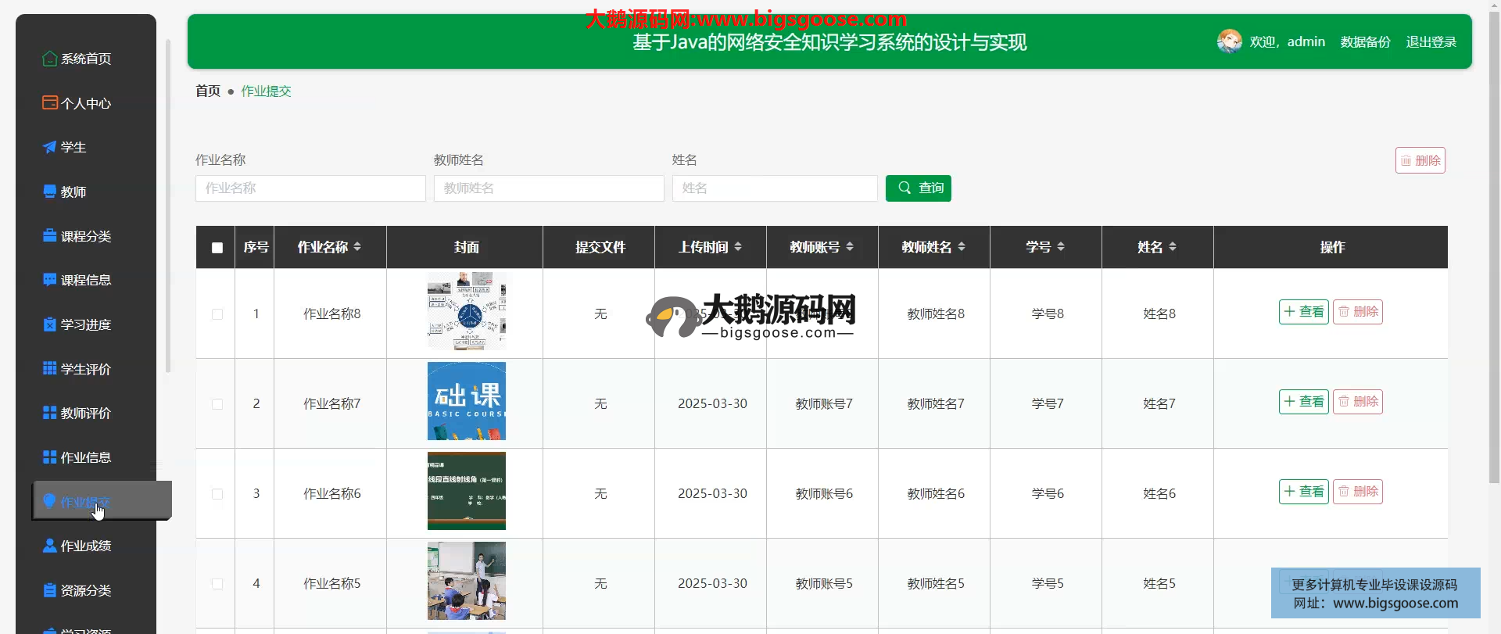Click the card icon for 个人中心
The image size is (1501, 634).
[49, 102]
